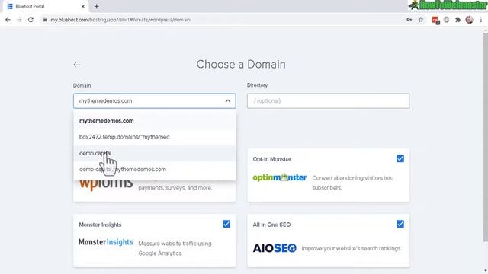
Task: Open the Extensions puzzle menu
Action: click(457, 20)
